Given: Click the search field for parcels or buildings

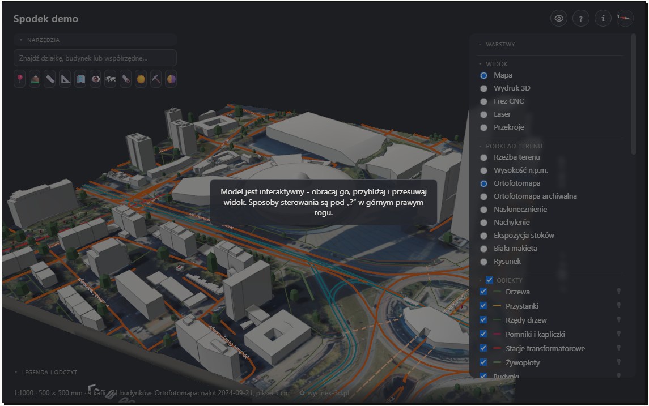Looking at the screenshot, I should pos(95,58).
